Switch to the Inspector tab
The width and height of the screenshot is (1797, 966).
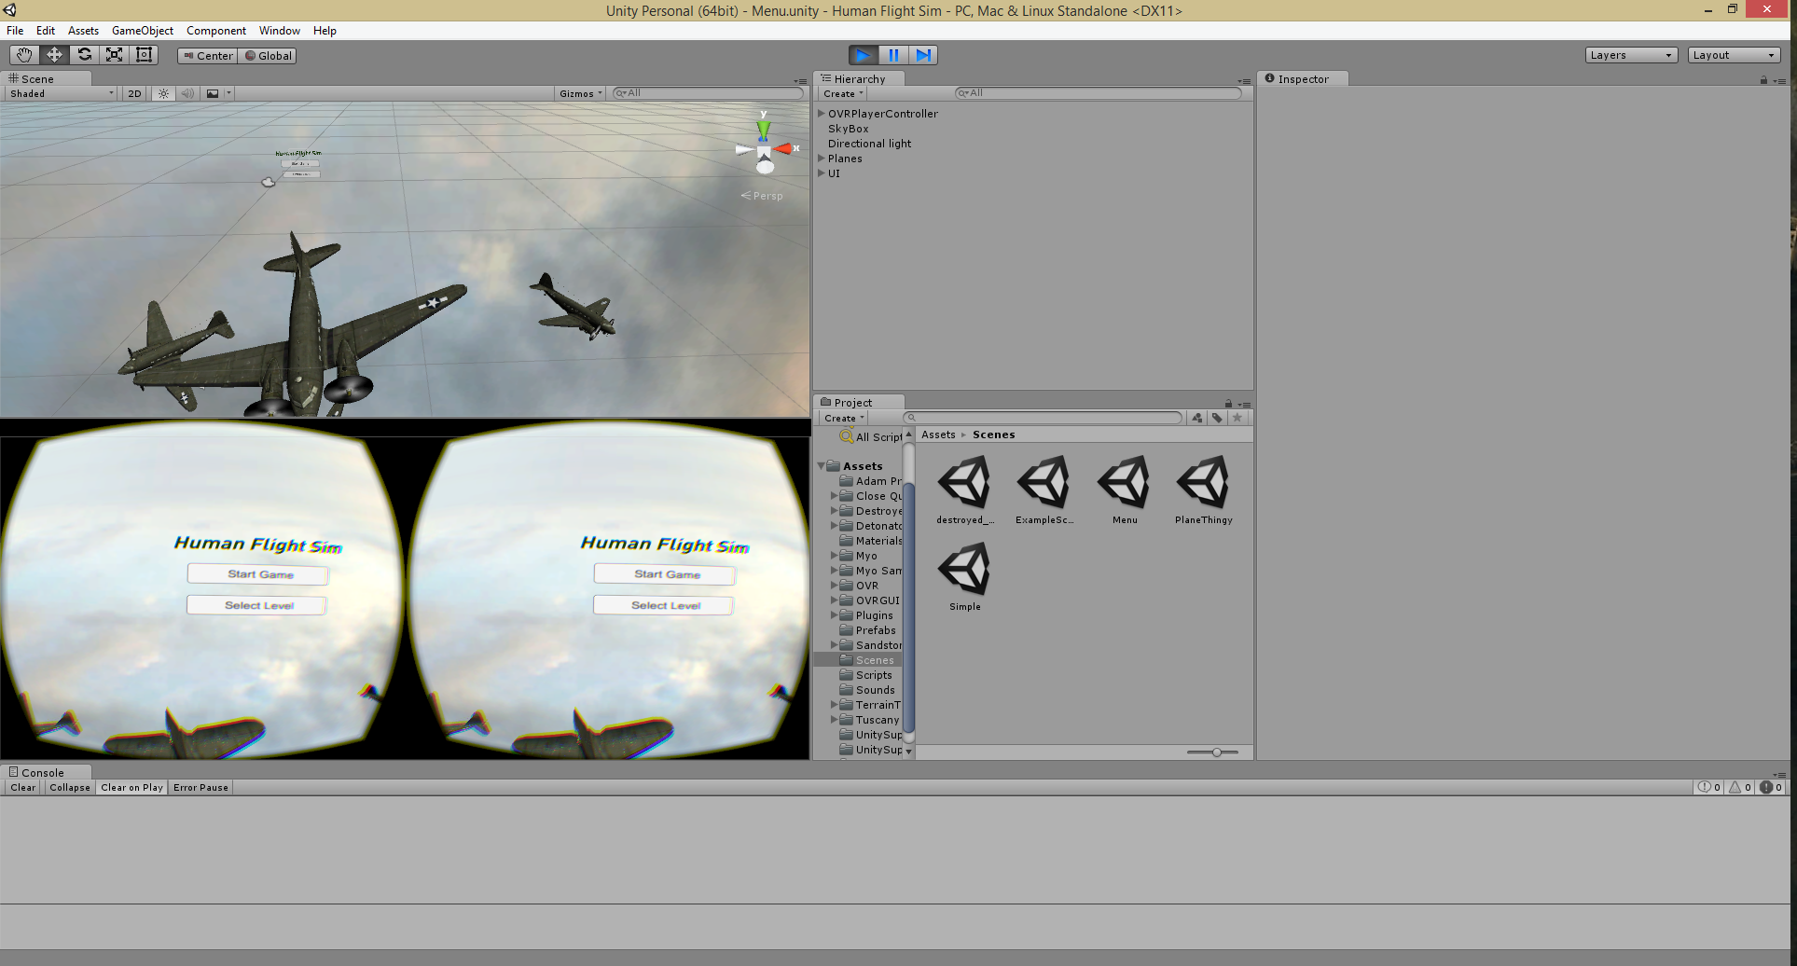pyautogui.click(x=1302, y=79)
